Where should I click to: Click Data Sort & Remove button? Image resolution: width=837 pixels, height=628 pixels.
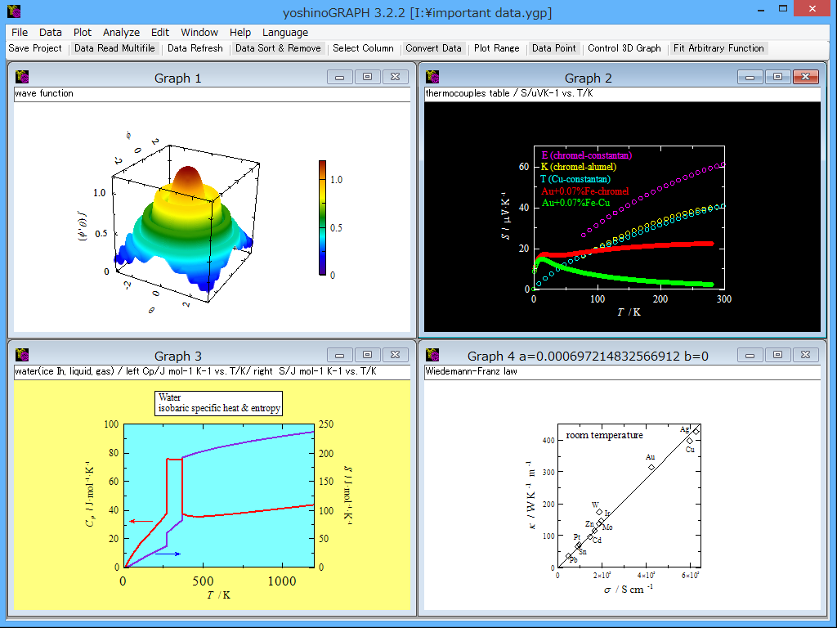click(278, 48)
